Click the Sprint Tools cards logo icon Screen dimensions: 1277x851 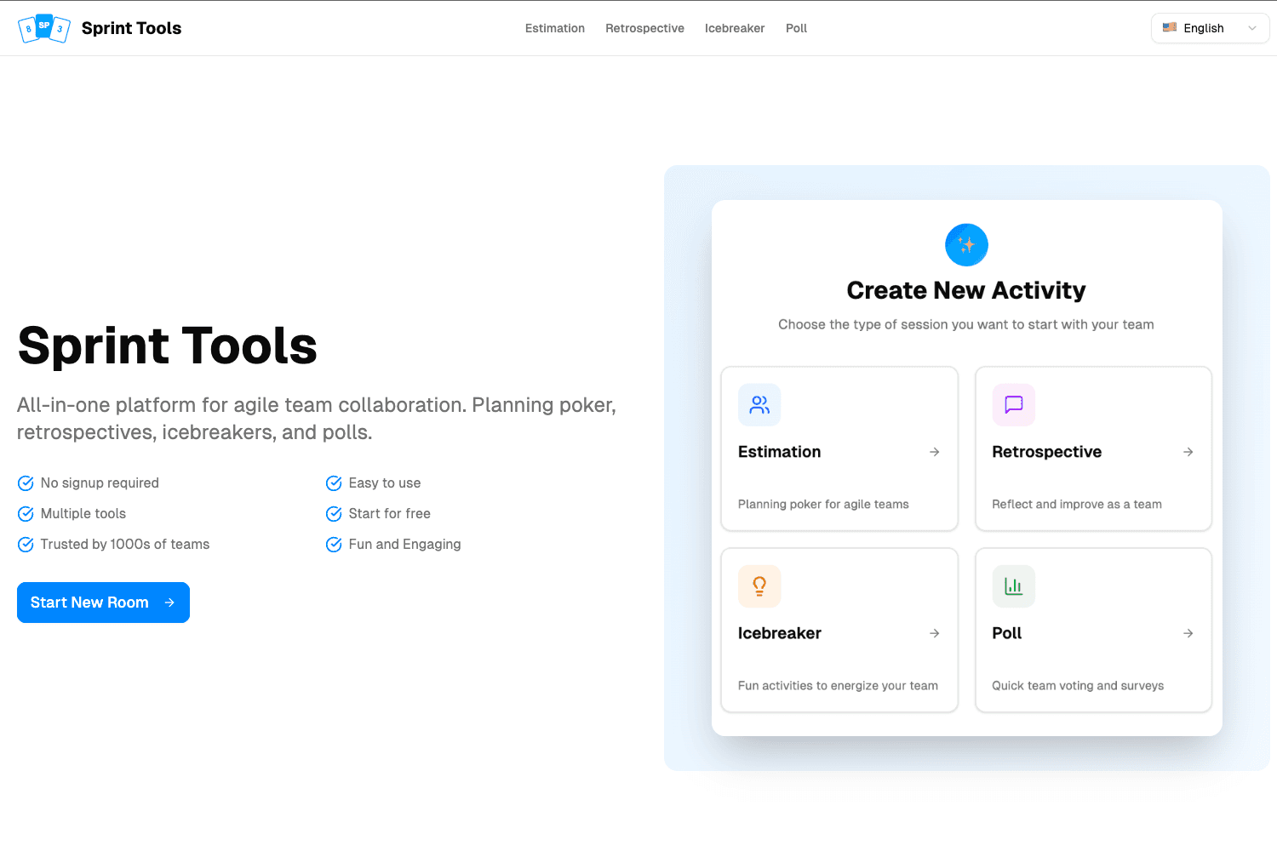44,28
